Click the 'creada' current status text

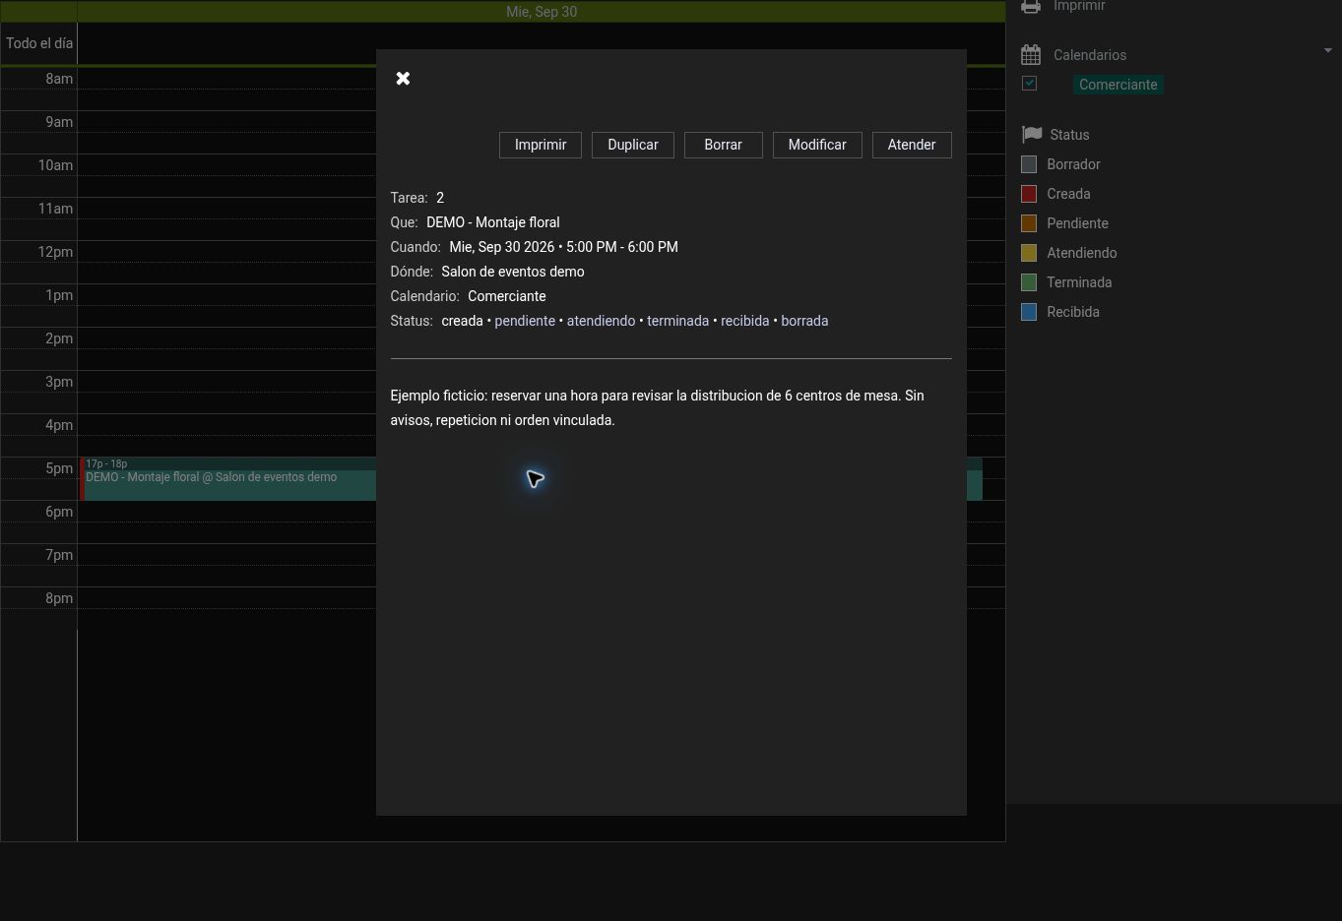coord(462,321)
